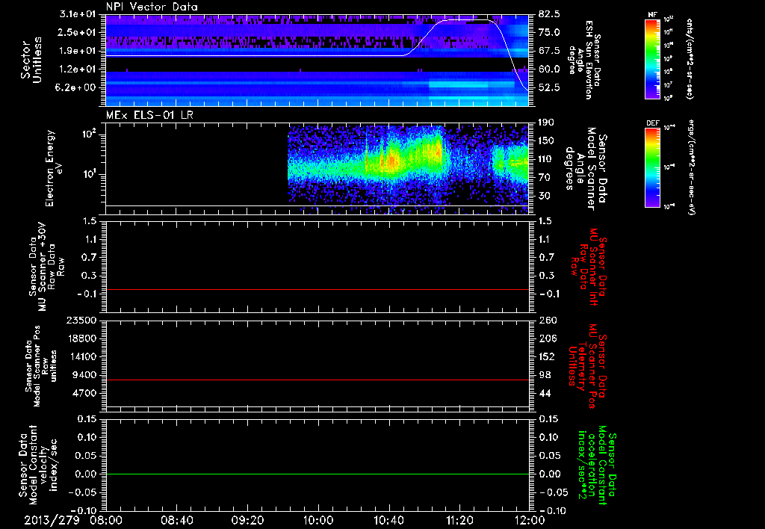The width and height of the screenshot is (765, 529).
Task: Click the "4700" scanner position tick value
Action: point(84,393)
